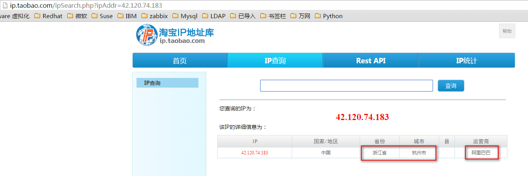Viewport: 528px width, 176px height.
Task: Open the IBM bookmark folder
Action: 127,16
